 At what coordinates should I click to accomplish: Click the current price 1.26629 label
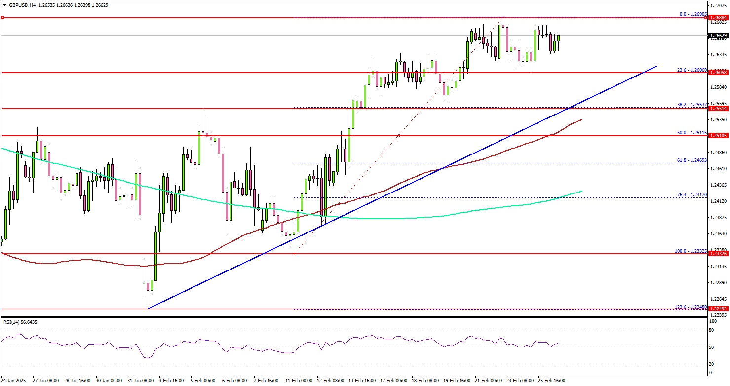coord(719,36)
